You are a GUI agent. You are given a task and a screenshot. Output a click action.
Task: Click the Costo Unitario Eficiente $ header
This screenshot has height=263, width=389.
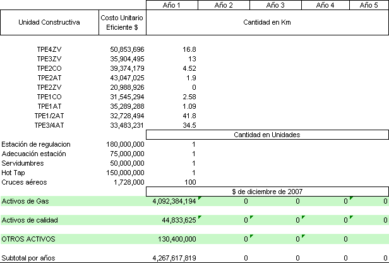123,22
